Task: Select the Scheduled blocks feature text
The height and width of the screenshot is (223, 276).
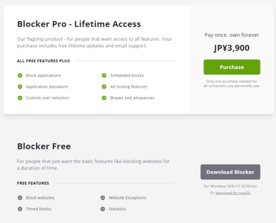Action: pos(127,75)
